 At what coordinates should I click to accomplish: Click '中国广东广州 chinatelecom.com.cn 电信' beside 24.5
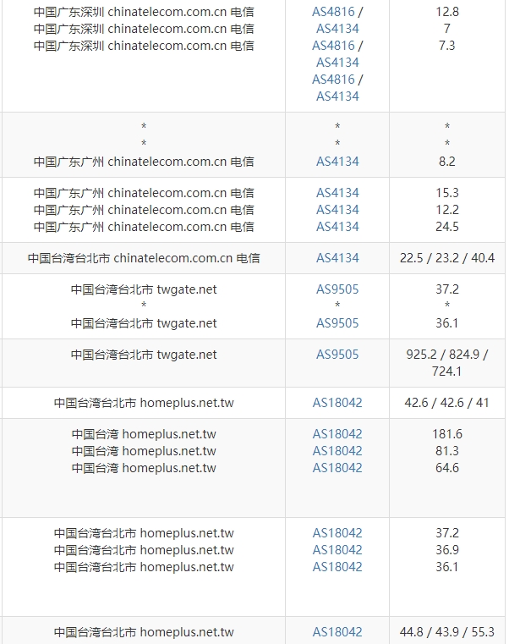click(144, 226)
